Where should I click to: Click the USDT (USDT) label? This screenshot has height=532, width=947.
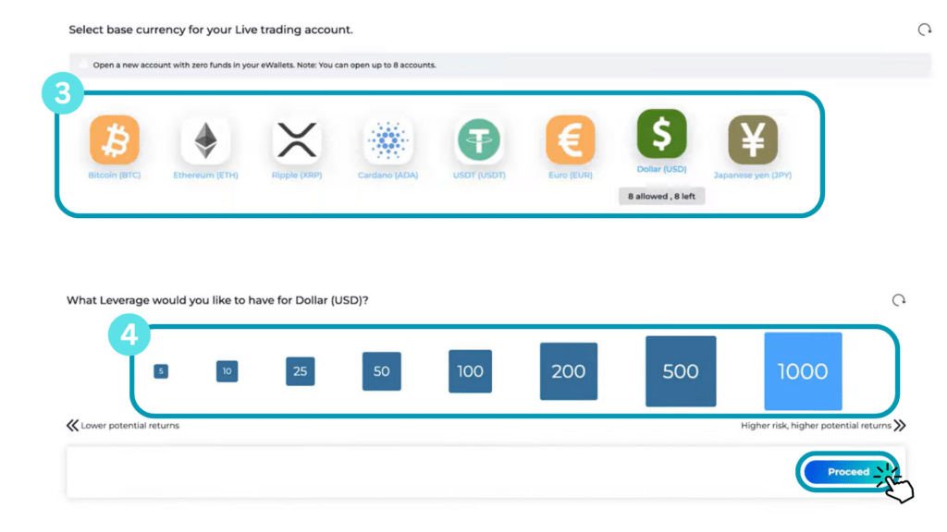[479, 175]
